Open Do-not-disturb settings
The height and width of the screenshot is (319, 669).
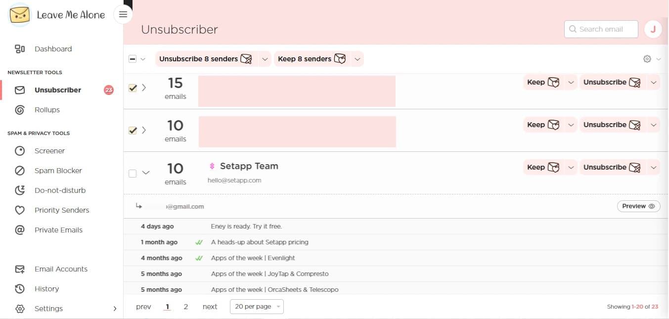coord(60,190)
